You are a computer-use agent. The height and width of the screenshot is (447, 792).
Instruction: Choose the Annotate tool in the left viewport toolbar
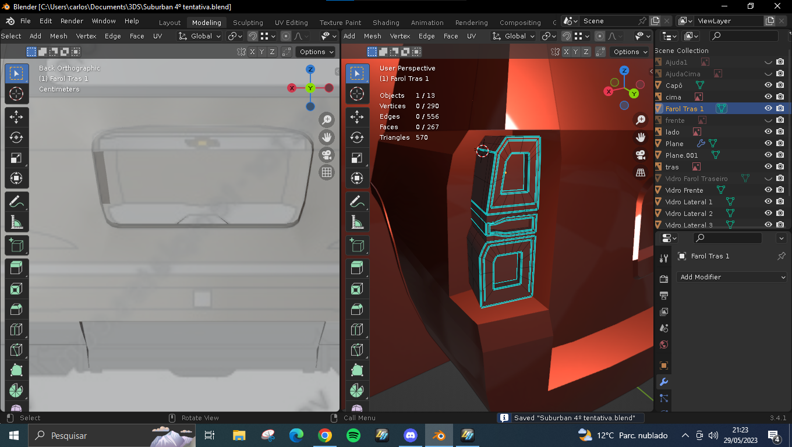click(16, 201)
